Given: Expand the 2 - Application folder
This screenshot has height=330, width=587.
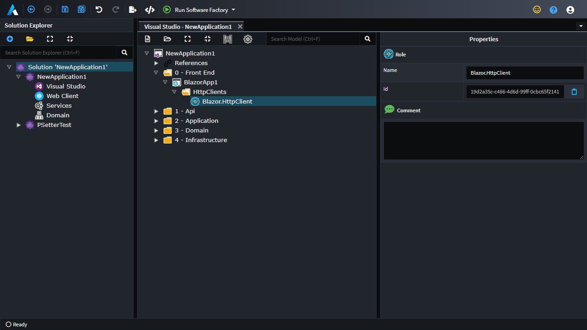Looking at the screenshot, I should pos(156,121).
